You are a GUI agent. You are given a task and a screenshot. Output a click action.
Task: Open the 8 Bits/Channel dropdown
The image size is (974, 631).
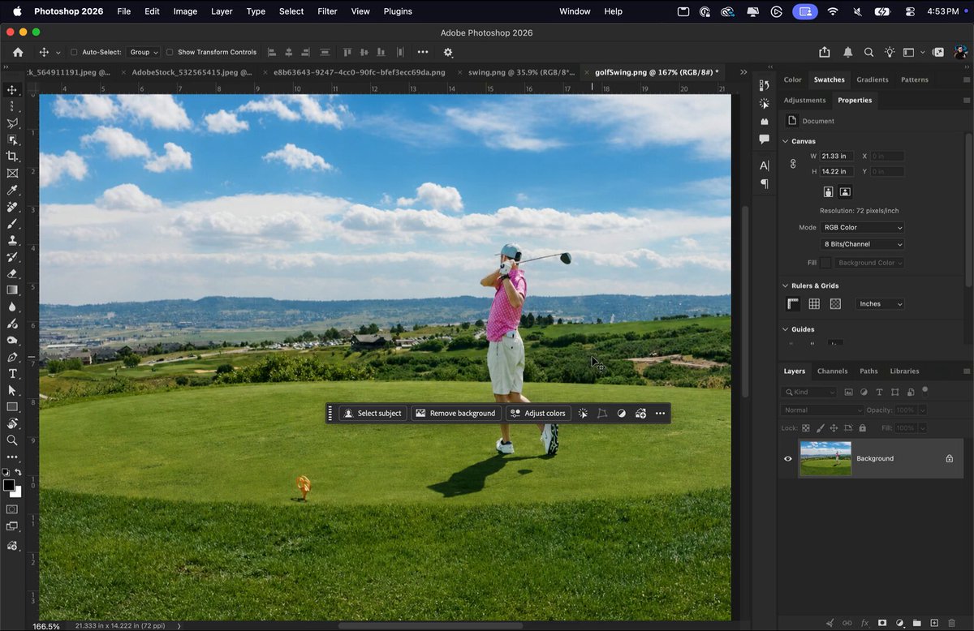[x=861, y=244]
